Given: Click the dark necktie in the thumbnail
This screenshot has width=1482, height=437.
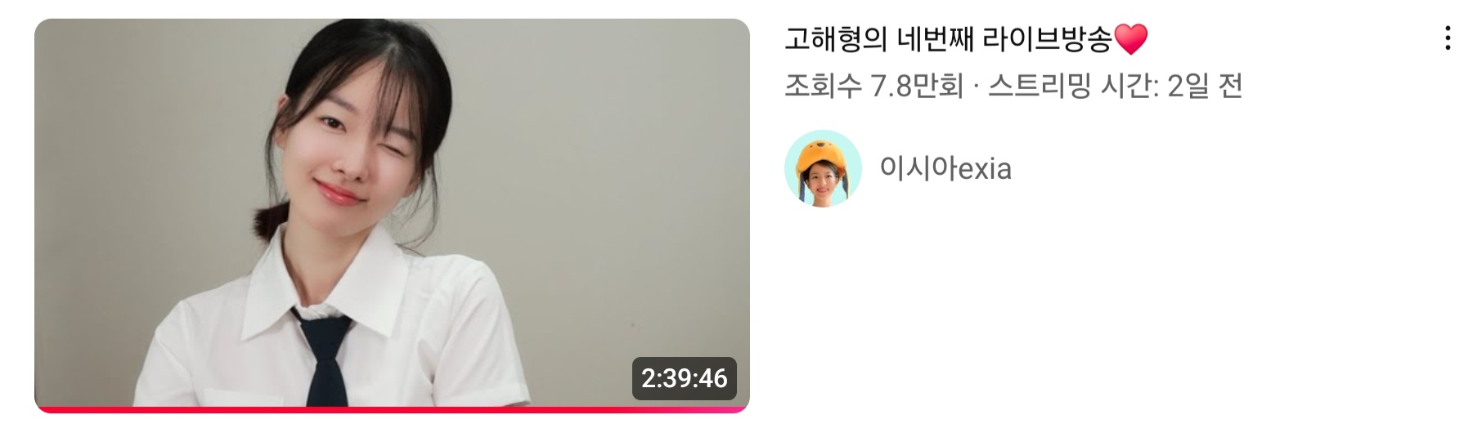Looking at the screenshot, I should point(326,359).
